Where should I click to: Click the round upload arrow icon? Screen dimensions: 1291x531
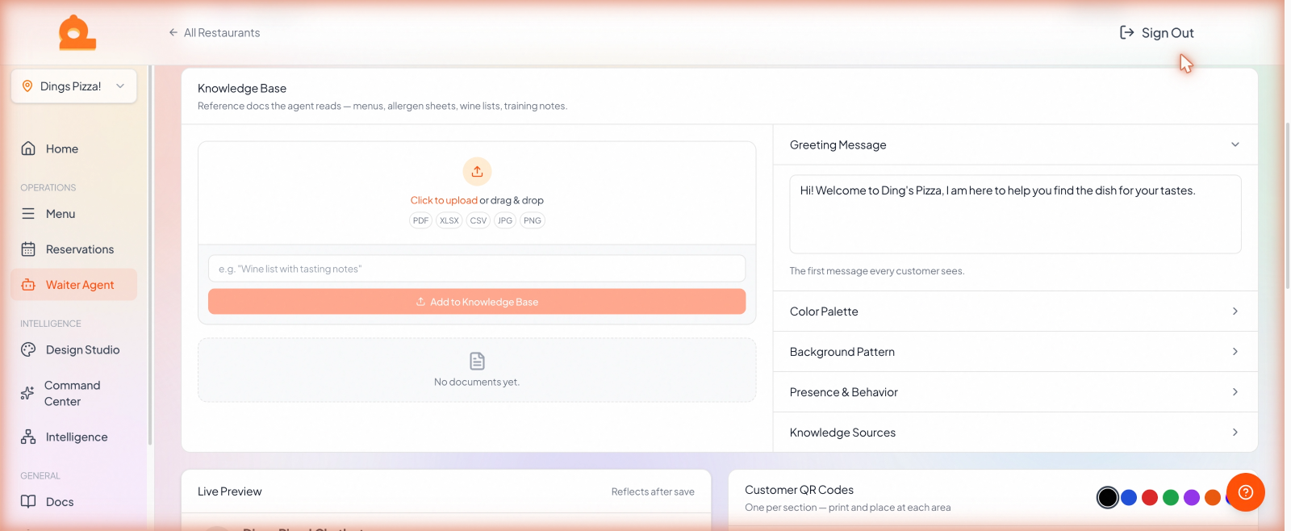pos(477,171)
